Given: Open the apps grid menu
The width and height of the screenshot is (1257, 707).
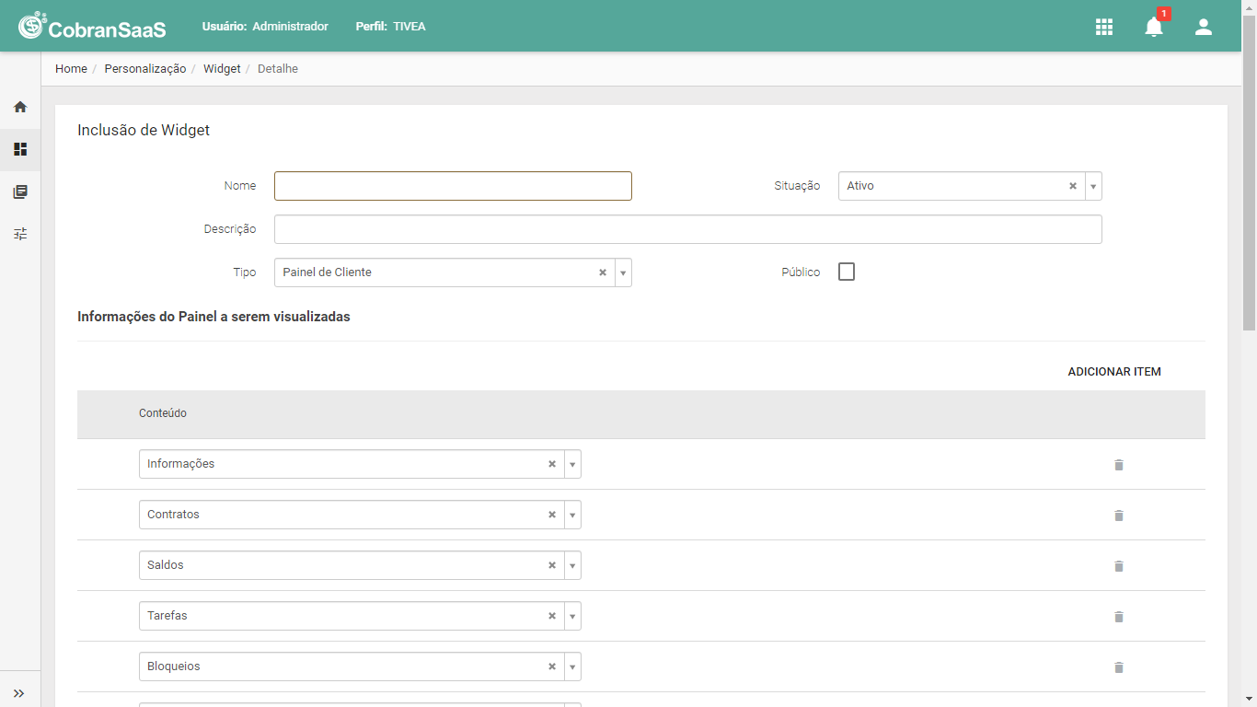Looking at the screenshot, I should [1104, 27].
